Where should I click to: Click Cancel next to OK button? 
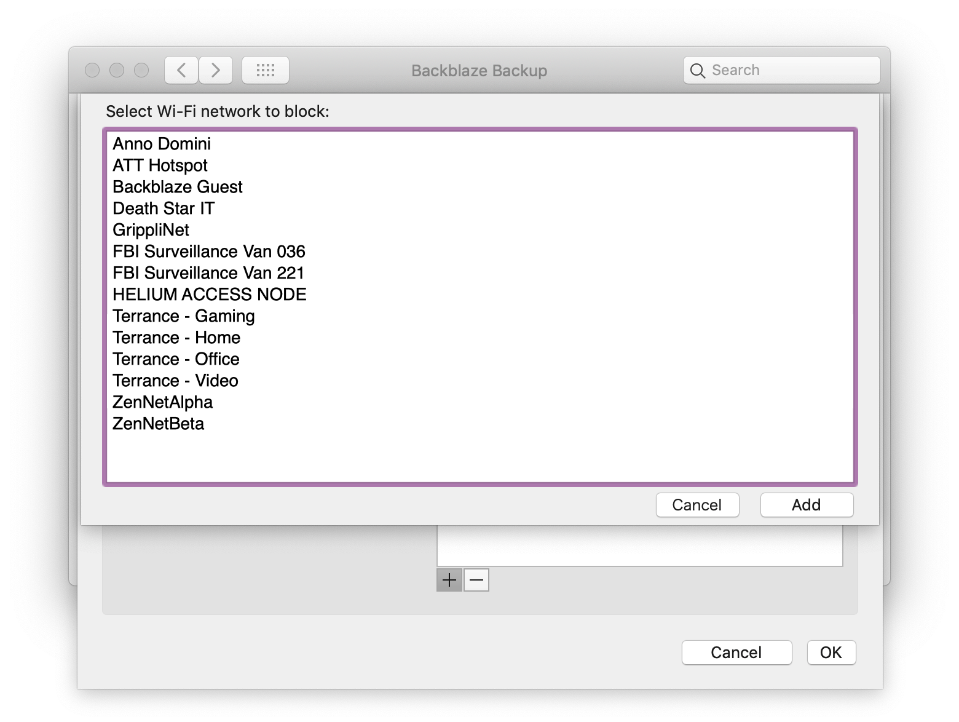[x=736, y=653]
